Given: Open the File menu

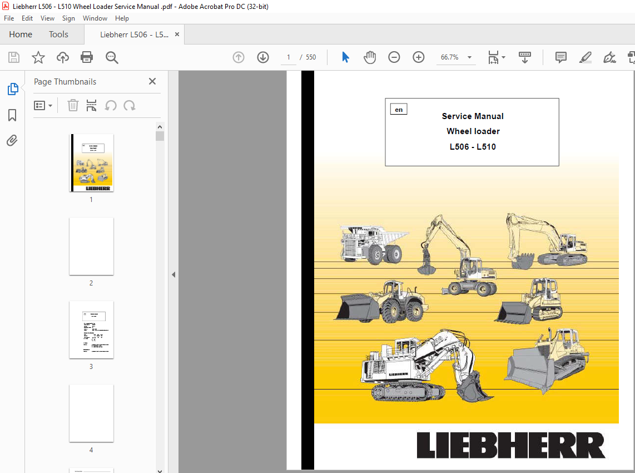Looking at the screenshot, I should (x=9, y=18).
